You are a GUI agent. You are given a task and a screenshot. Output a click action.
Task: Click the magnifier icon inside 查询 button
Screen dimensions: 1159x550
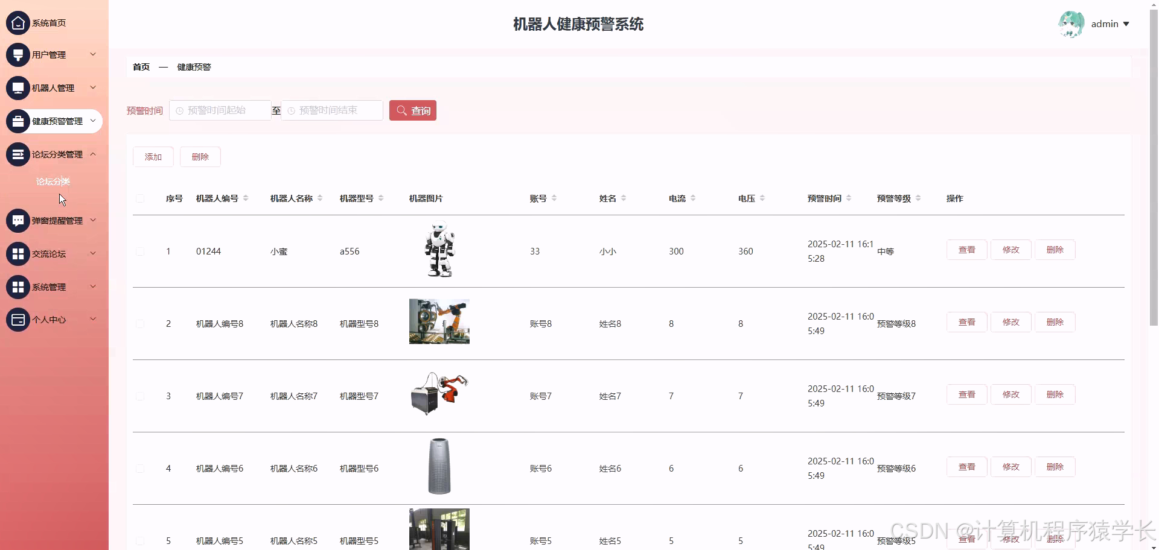401,110
